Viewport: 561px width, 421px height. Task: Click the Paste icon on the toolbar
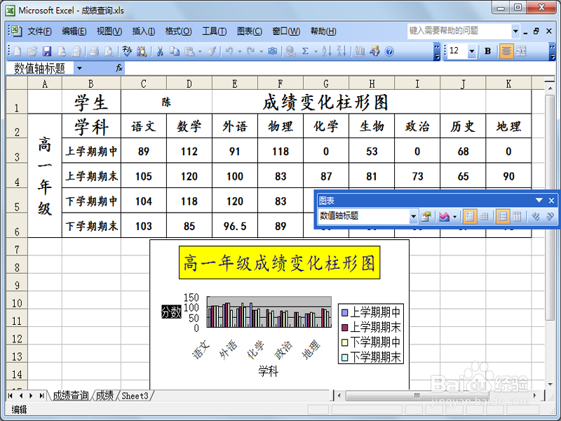pyautogui.click(x=191, y=51)
